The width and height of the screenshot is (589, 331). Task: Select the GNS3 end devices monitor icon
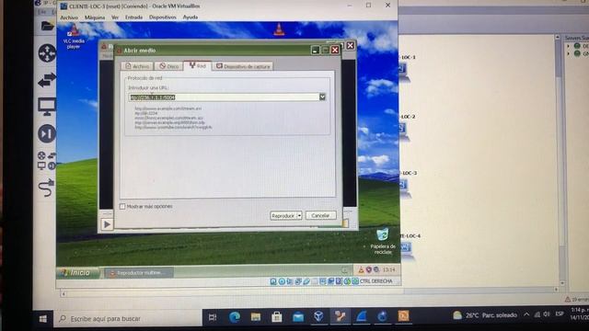point(47,107)
